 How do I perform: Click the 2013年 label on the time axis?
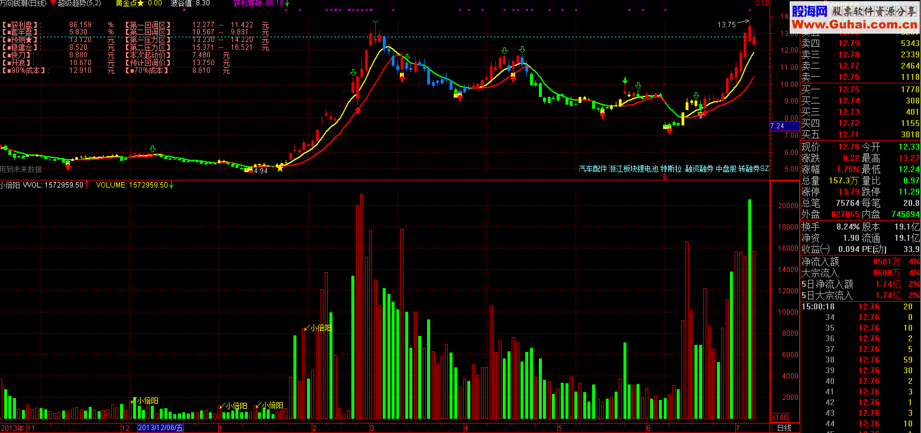[12, 428]
